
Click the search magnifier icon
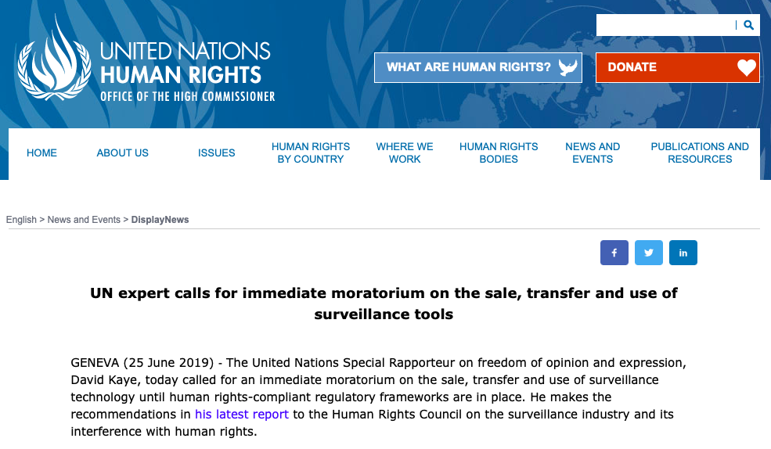pyautogui.click(x=749, y=25)
